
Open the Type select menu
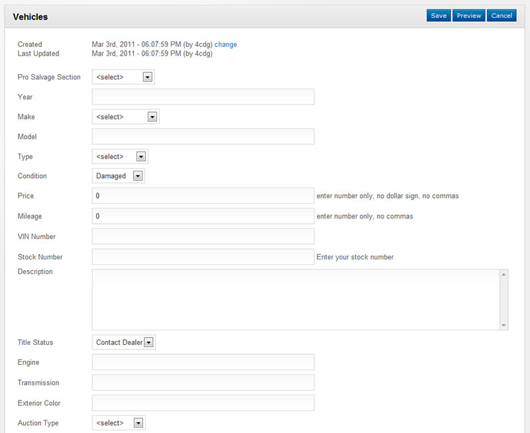(x=120, y=157)
